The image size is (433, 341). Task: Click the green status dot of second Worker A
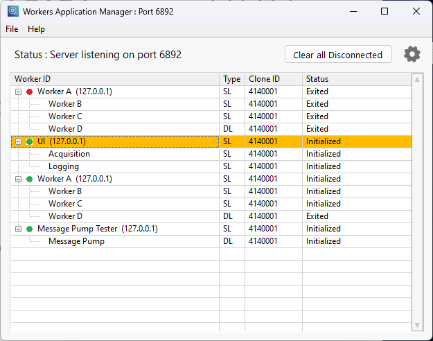point(29,179)
